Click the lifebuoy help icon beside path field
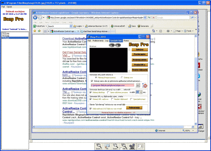This screenshot has height=151, width=211. click(144, 85)
